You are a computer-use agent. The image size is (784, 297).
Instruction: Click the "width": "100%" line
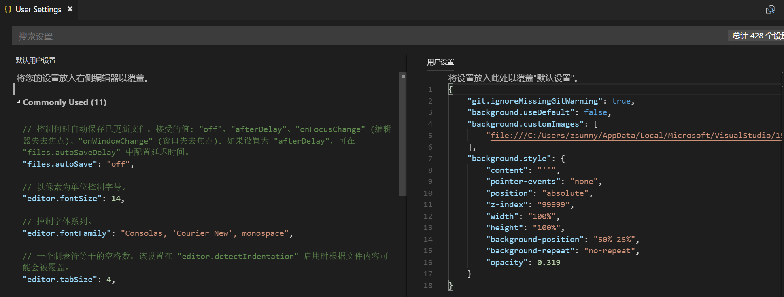(523, 216)
